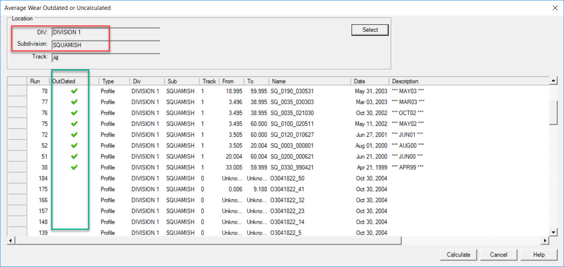Select the row header for run 184
Viewport: 564px width, 267px height.
pos(17,178)
